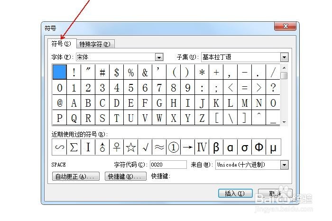Viewport: 332px width, 221px height.
Task: Select the greater-than > symbol
Action: (259, 87)
